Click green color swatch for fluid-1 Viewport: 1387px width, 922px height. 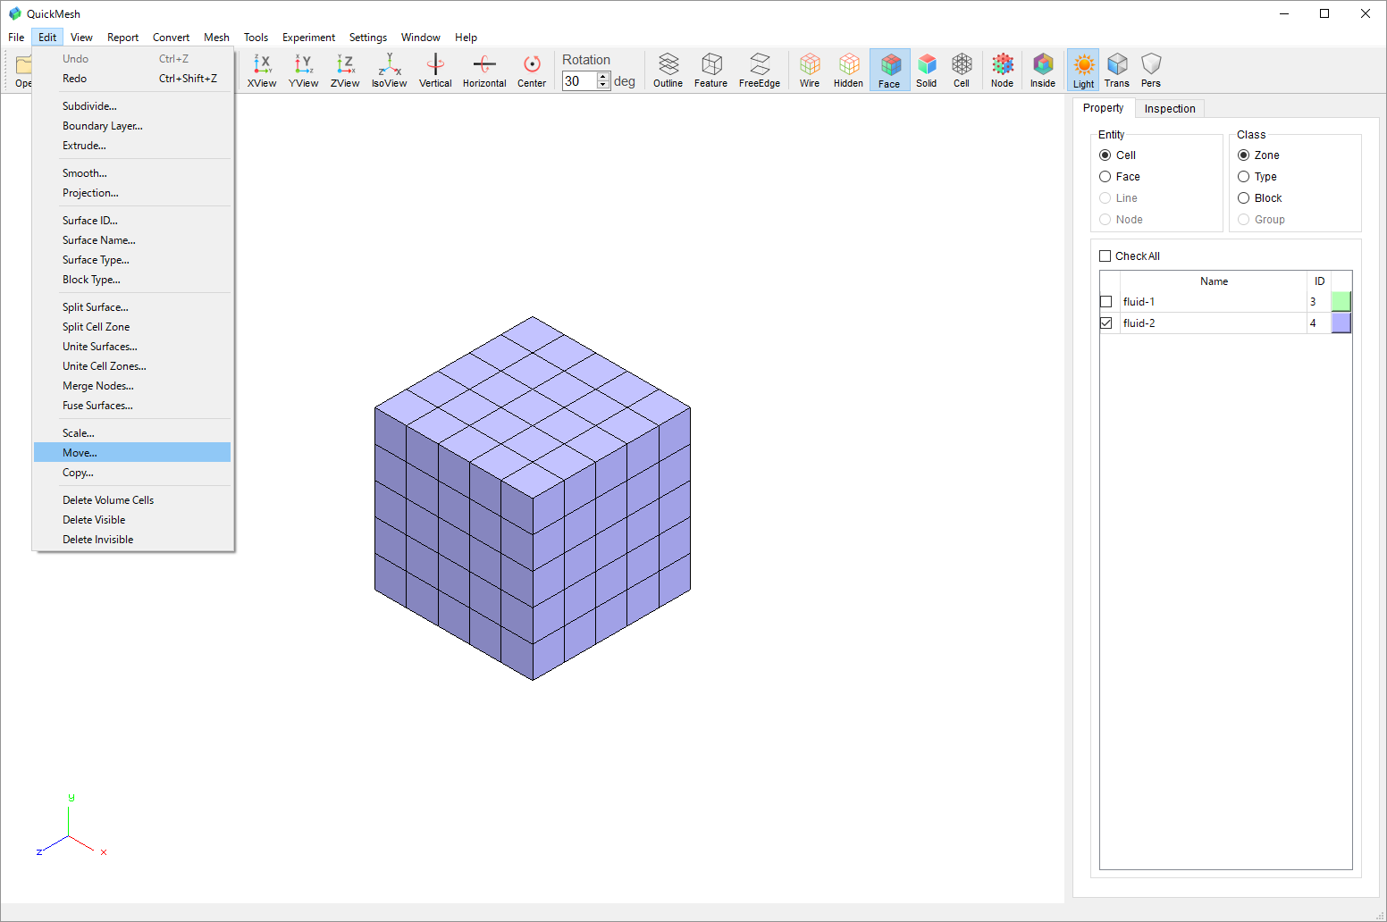(1341, 302)
